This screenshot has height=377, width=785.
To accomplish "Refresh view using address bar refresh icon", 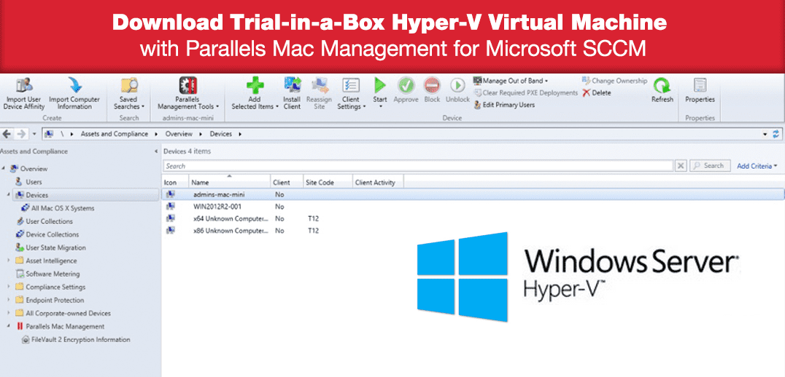I will (x=776, y=135).
